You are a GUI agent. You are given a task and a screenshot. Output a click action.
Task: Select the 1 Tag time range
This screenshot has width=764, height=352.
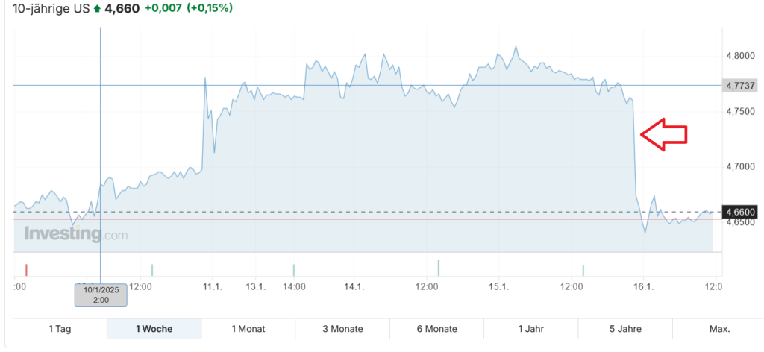click(60, 329)
